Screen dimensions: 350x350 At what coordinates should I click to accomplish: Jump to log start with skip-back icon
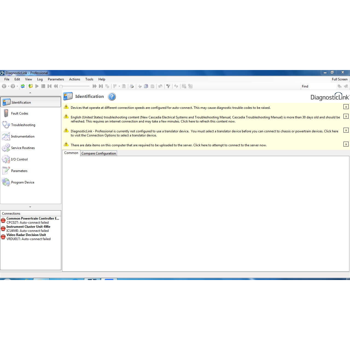[49, 86]
